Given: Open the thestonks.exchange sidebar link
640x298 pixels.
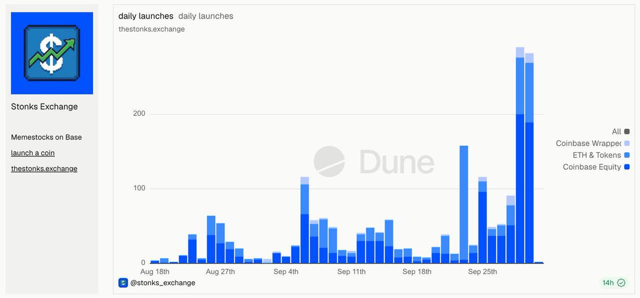Looking at the screenshot, I should [x=44, y=169].
